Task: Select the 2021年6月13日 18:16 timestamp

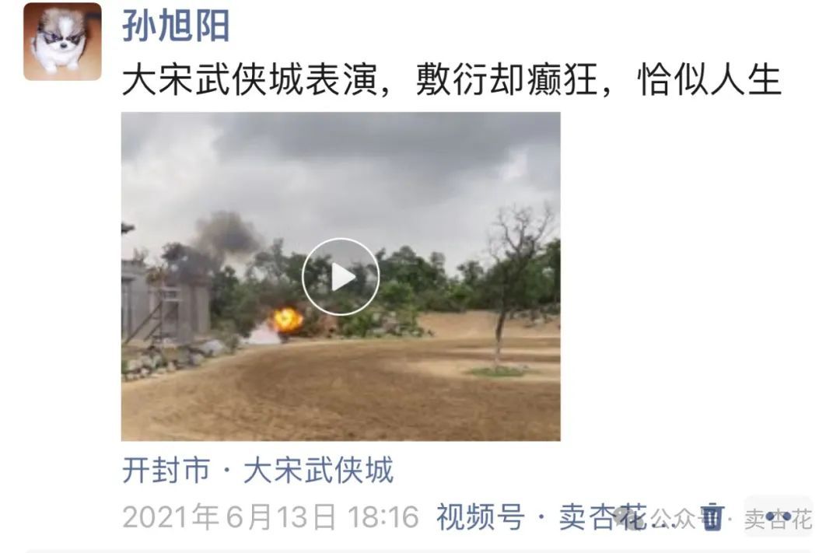Action: [271, 517]
